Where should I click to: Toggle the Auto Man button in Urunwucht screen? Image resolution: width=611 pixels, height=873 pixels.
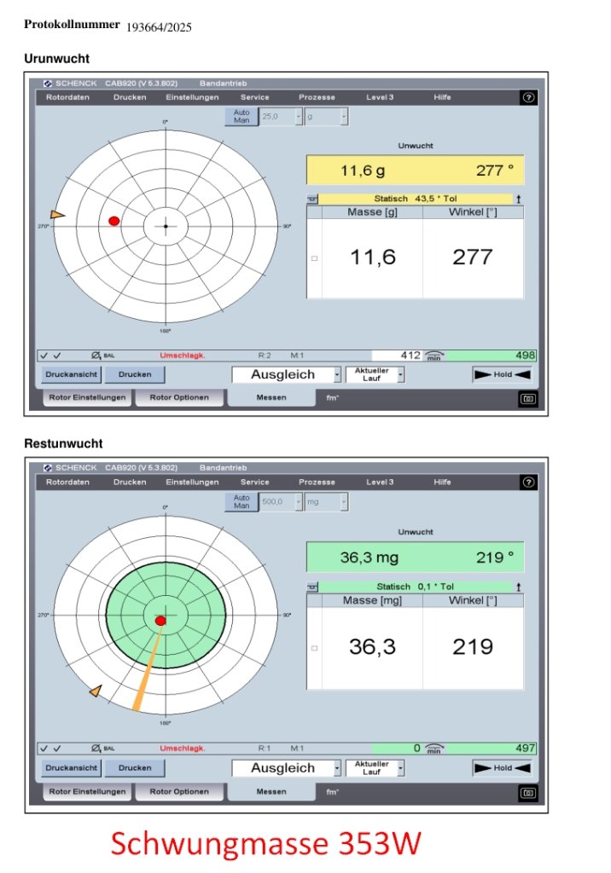(242, 117)
